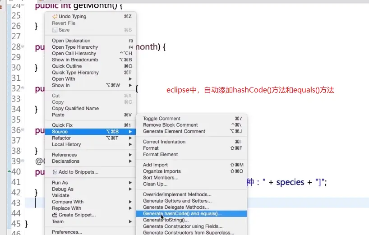Collapse the fold marker at line 32
This screenshot has height=235, width=369.
tap(23, 88)
